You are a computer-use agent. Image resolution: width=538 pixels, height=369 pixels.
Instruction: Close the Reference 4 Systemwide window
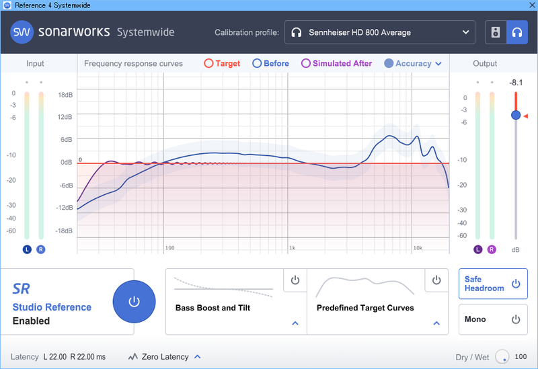(531, 5)
